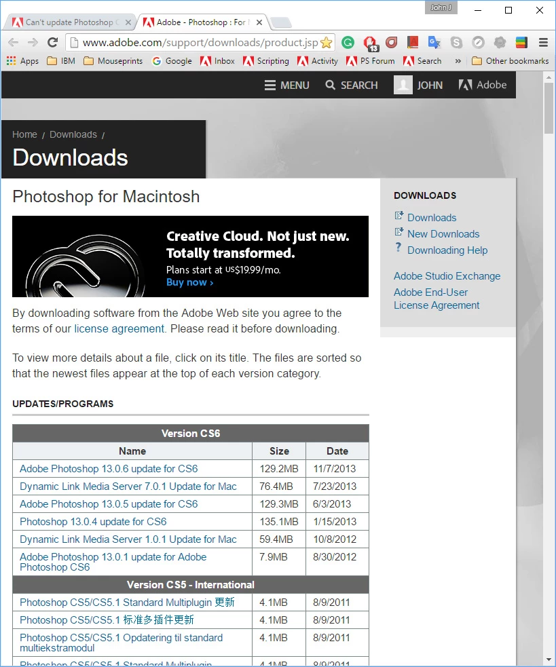Go to the Home breadcrumb

pos(24,134)
